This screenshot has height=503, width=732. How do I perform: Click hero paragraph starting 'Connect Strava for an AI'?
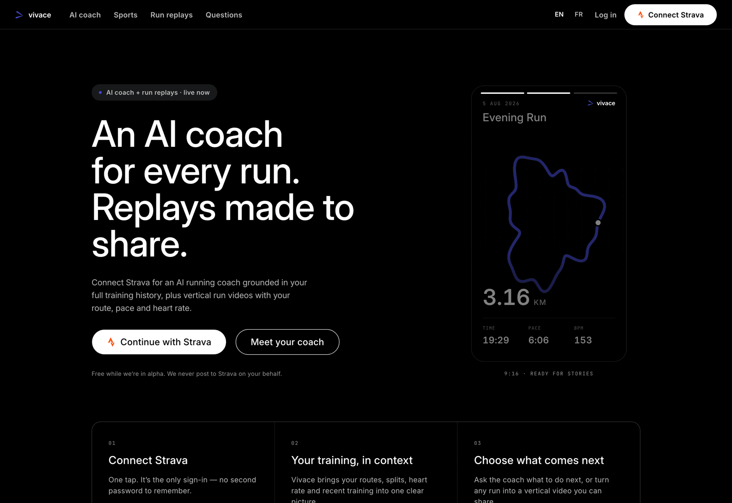[x=199, y=295]
